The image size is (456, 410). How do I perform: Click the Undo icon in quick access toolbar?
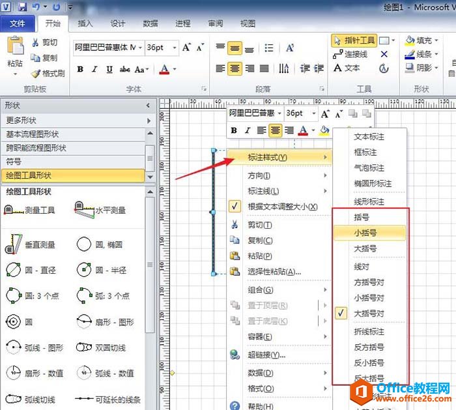point(36,7)
